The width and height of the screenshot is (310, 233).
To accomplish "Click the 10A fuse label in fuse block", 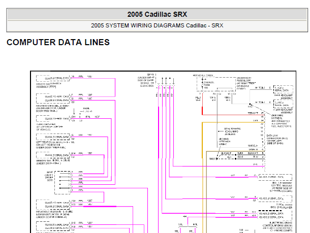I will click(209, 85).
